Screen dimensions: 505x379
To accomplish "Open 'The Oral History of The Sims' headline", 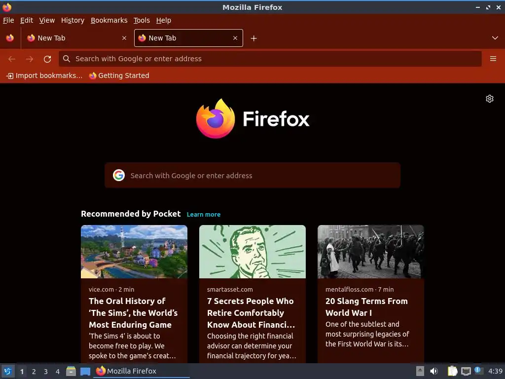I will pyautogui.click(x=133, y=313).
